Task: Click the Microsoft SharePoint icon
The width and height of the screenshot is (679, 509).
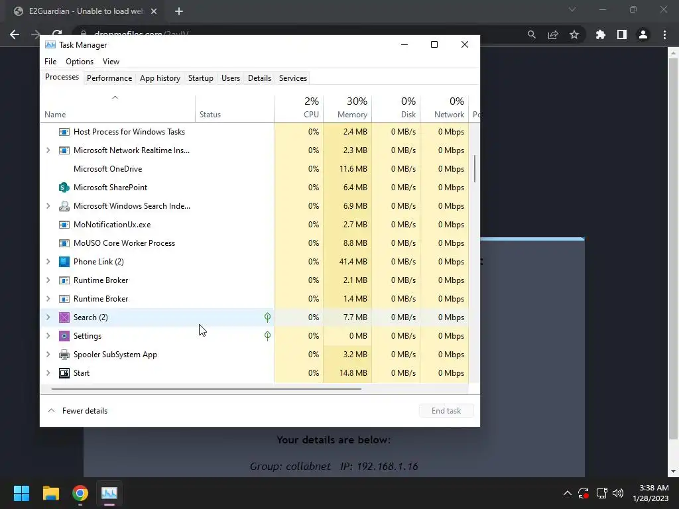Action: [64, 188]
